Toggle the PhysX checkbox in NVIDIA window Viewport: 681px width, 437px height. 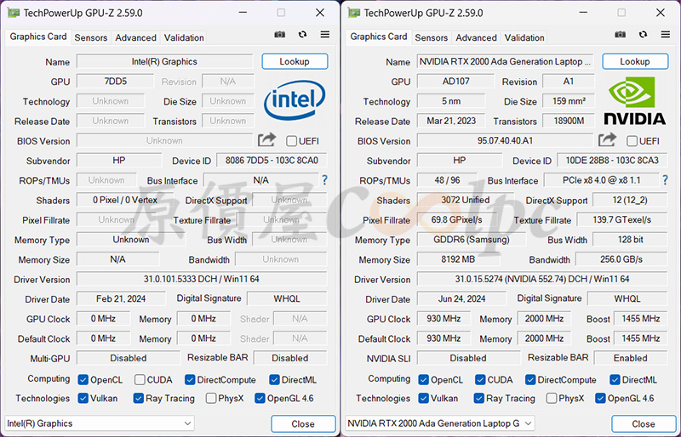point(552,398)
